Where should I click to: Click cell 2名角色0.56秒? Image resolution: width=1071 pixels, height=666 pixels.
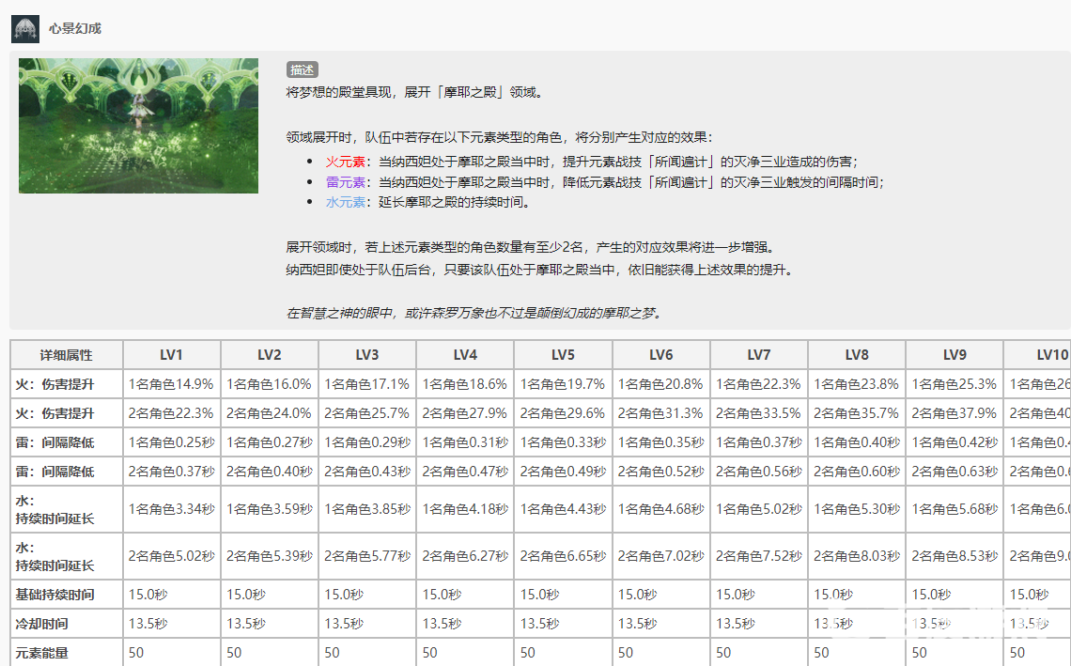(759, 472)
